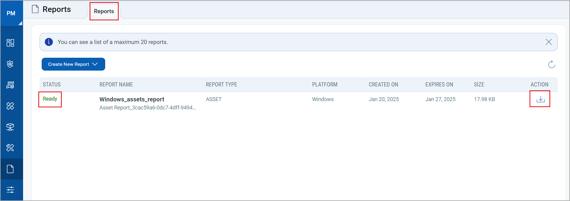Click the ASSET report type cell
Viewport: 570px width, 201px height.
point(214,99)
